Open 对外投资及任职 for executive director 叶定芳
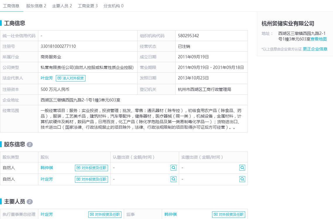The image size is (333, 219). point(105,214)
